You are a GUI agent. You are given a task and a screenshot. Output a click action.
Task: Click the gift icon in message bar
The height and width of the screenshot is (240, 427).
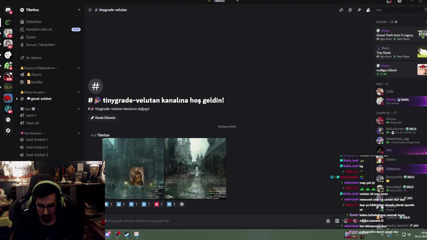(x=328, y=221)
